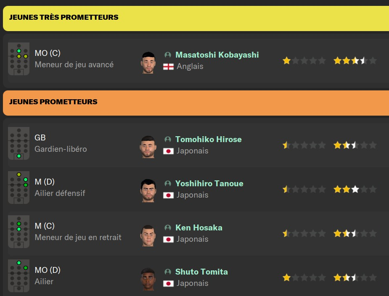Image resolution: width=389 pixels, height=296 pixels.
Task: Click Shuto Tomita's position pitch icon
Action: pos(19,276)
